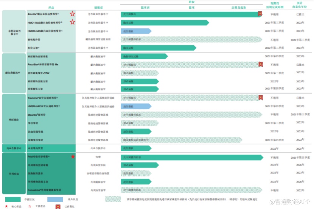Screen dimensions: 314x209
Task: Click 2022年 commercialization year in HMC1-NAS row
Action: pyautogui.click(x=300, y=23)
